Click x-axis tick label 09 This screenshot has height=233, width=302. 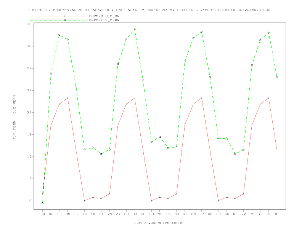(x=67, y=214)
